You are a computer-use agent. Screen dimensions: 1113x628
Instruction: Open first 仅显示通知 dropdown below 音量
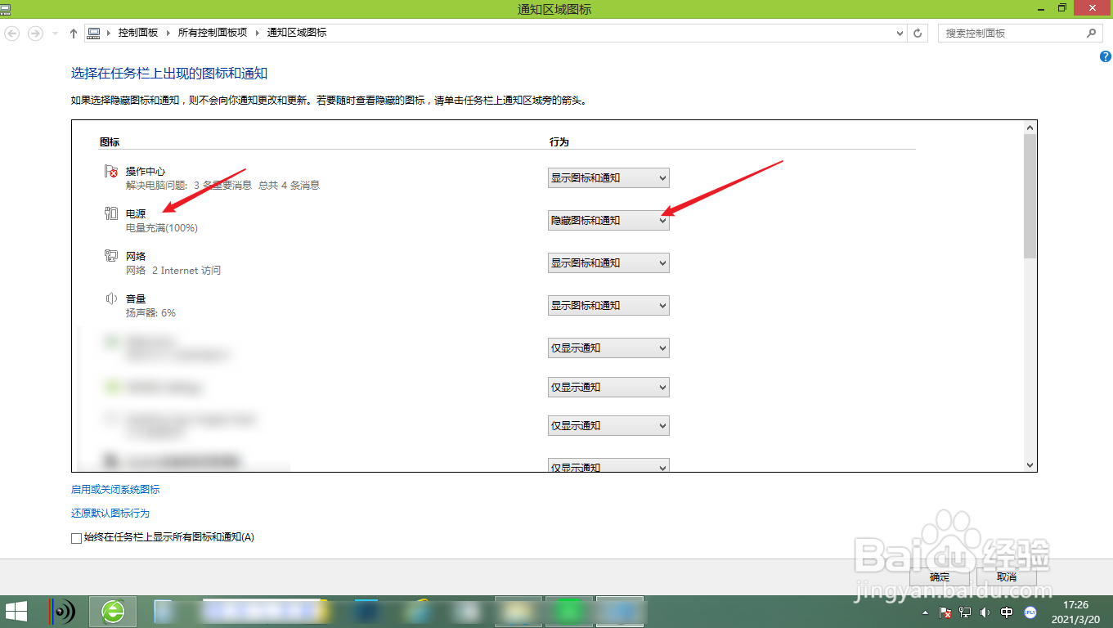coord(608,348)
